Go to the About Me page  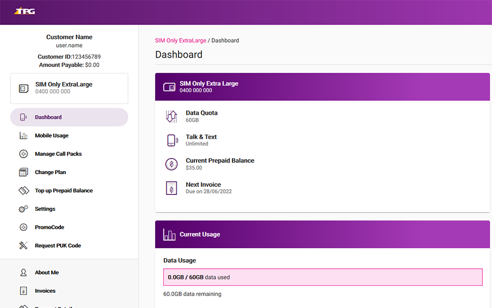pyautogui.click(x=47, y=273)
